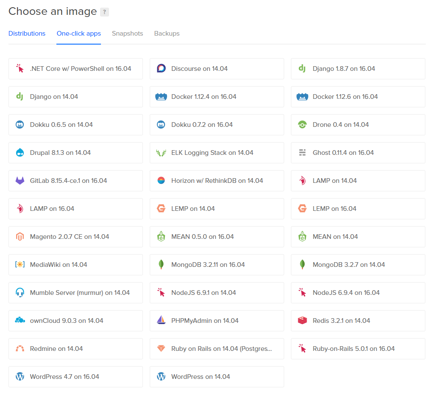Image resolution: width=433 pixels, height=395 pixels.
Task: Click the PHPMyAdmin sailboat icon
Action: click(161, 320)
